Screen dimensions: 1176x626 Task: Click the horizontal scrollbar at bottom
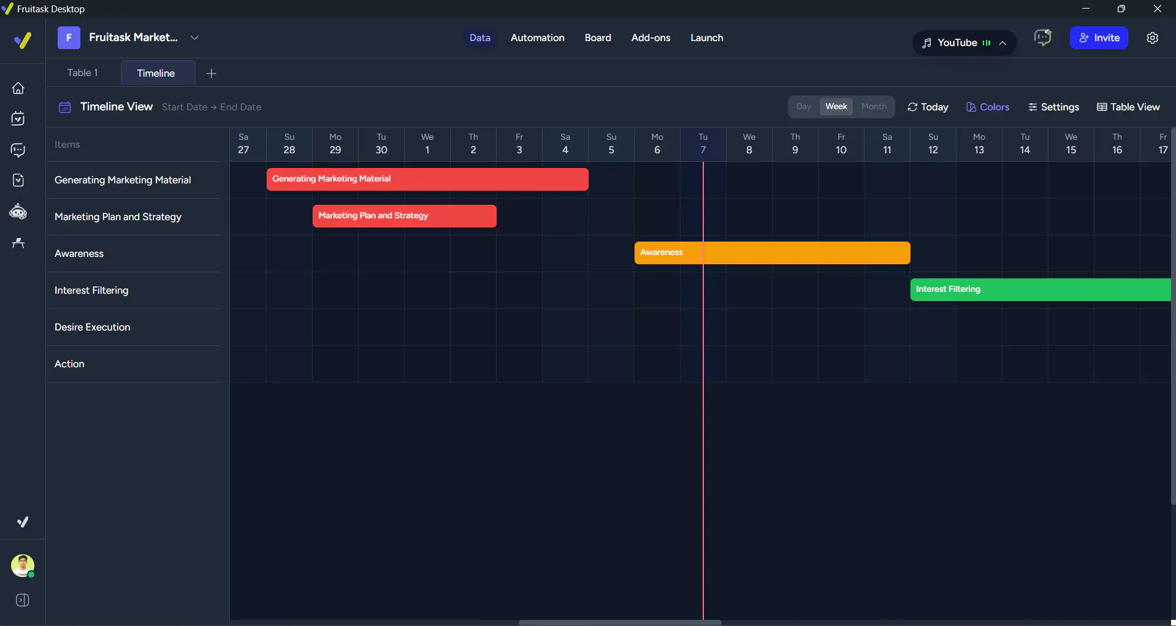[620, 622]
